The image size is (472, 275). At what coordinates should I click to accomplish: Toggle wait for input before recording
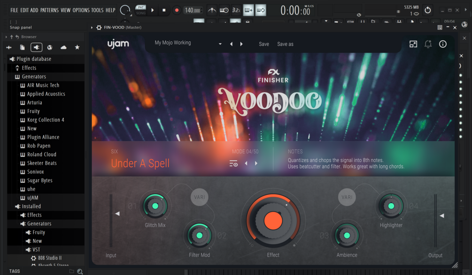tap(224, 10)
